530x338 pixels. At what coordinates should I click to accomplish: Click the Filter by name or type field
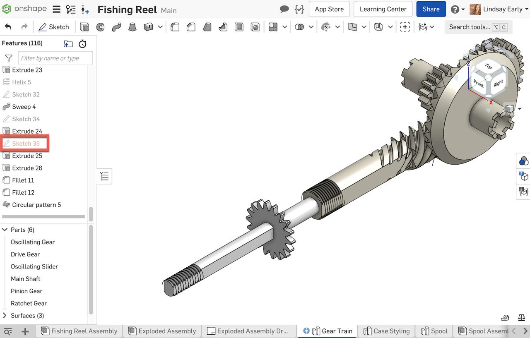pyautogui.click(x=55, y=58)
